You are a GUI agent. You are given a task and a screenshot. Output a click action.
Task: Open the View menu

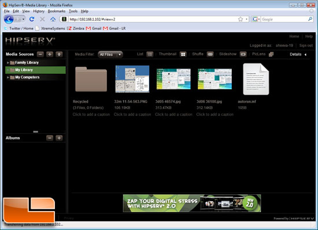pyautogui.click(x=26, y=12)
